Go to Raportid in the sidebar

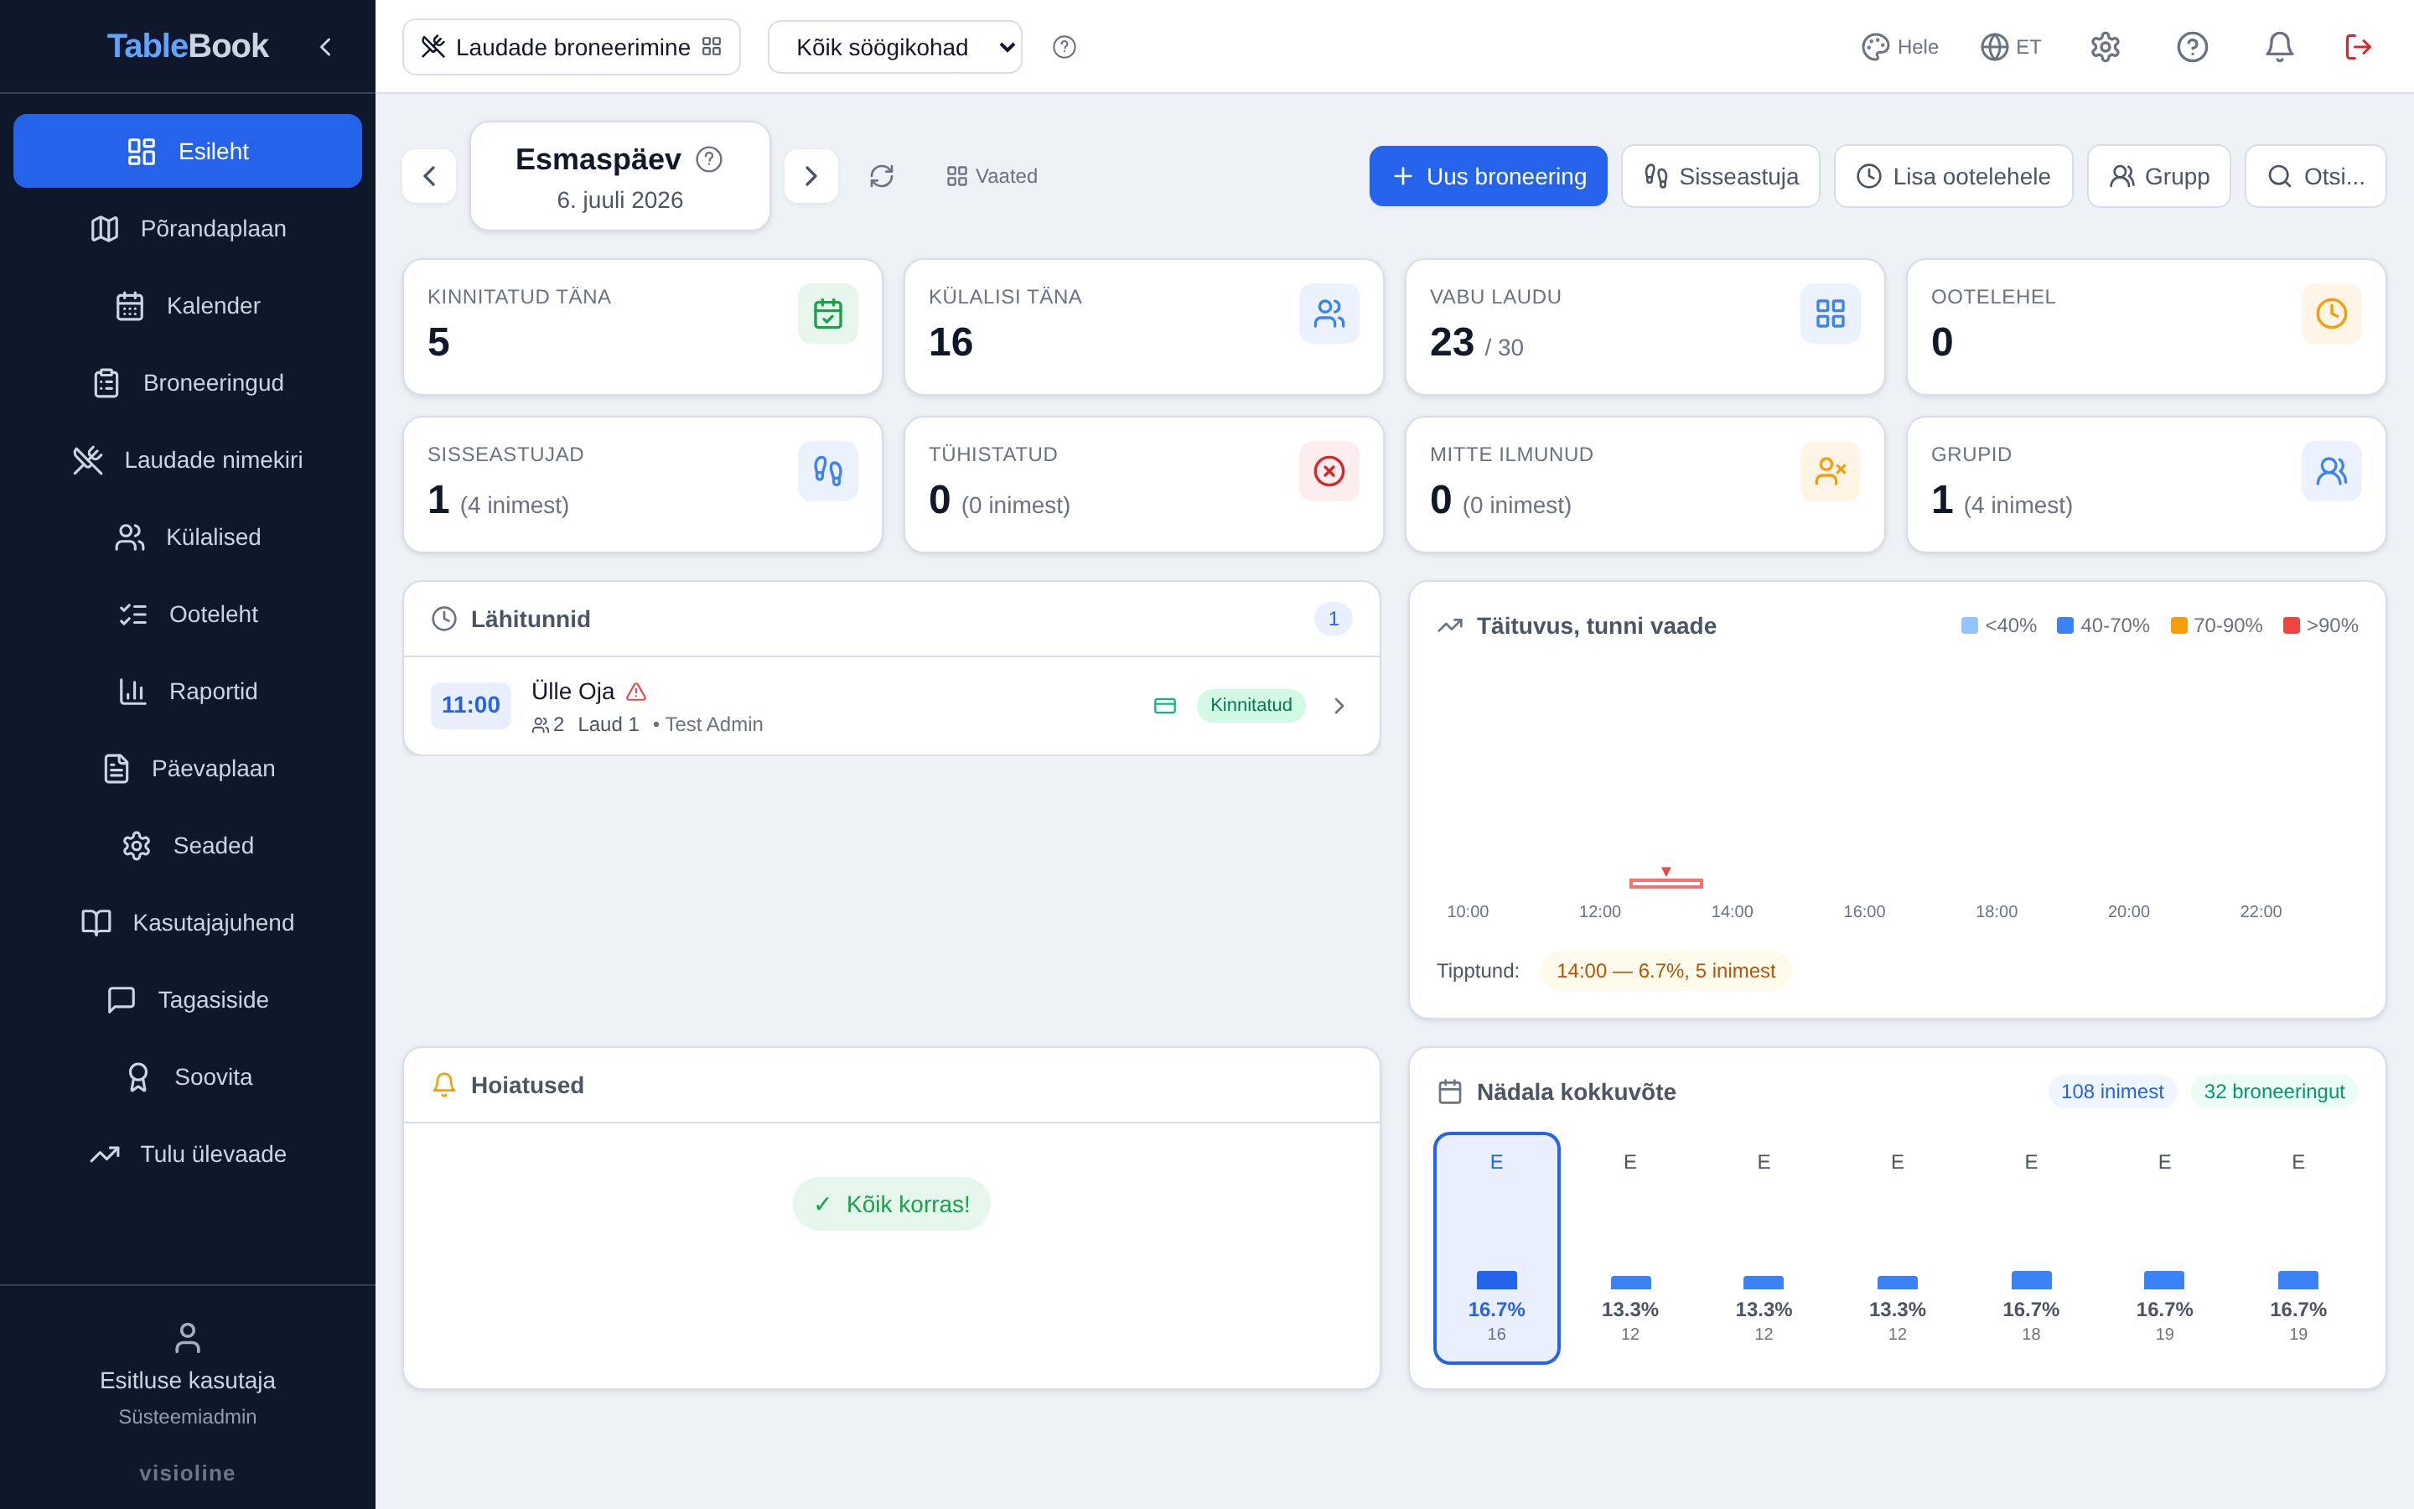(188, 692)
